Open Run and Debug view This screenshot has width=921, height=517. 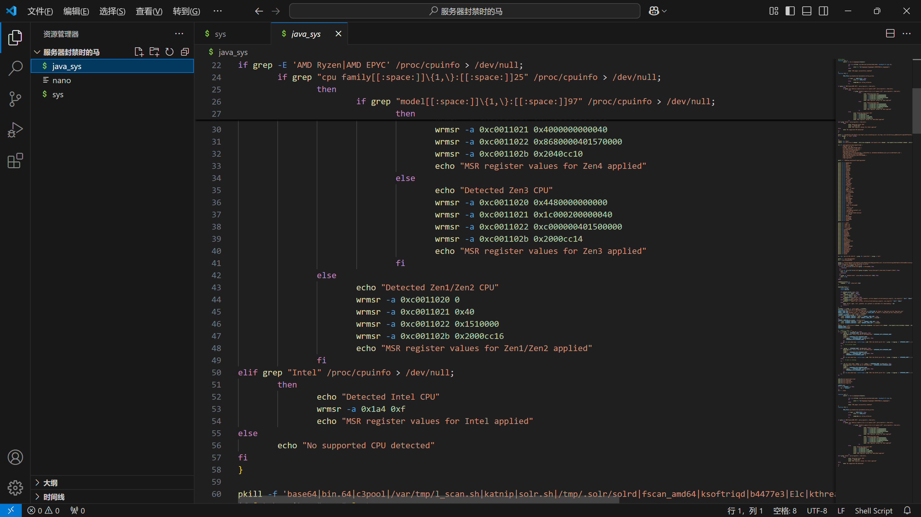click(x=15, y=130)
